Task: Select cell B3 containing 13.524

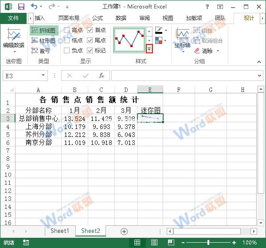Action: click(74, 118)
